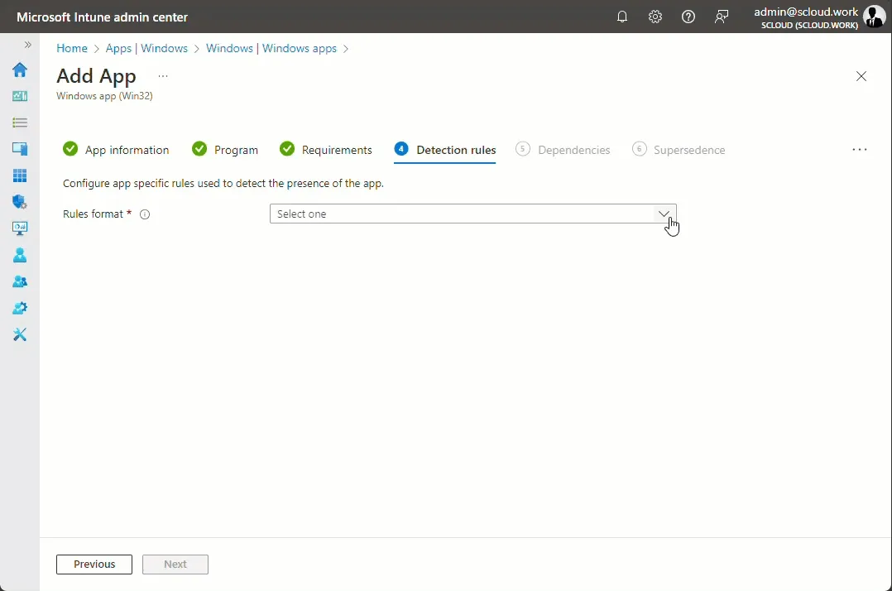Navigate to Windows | Windows apps breadcrumb

tap(271, 48)
